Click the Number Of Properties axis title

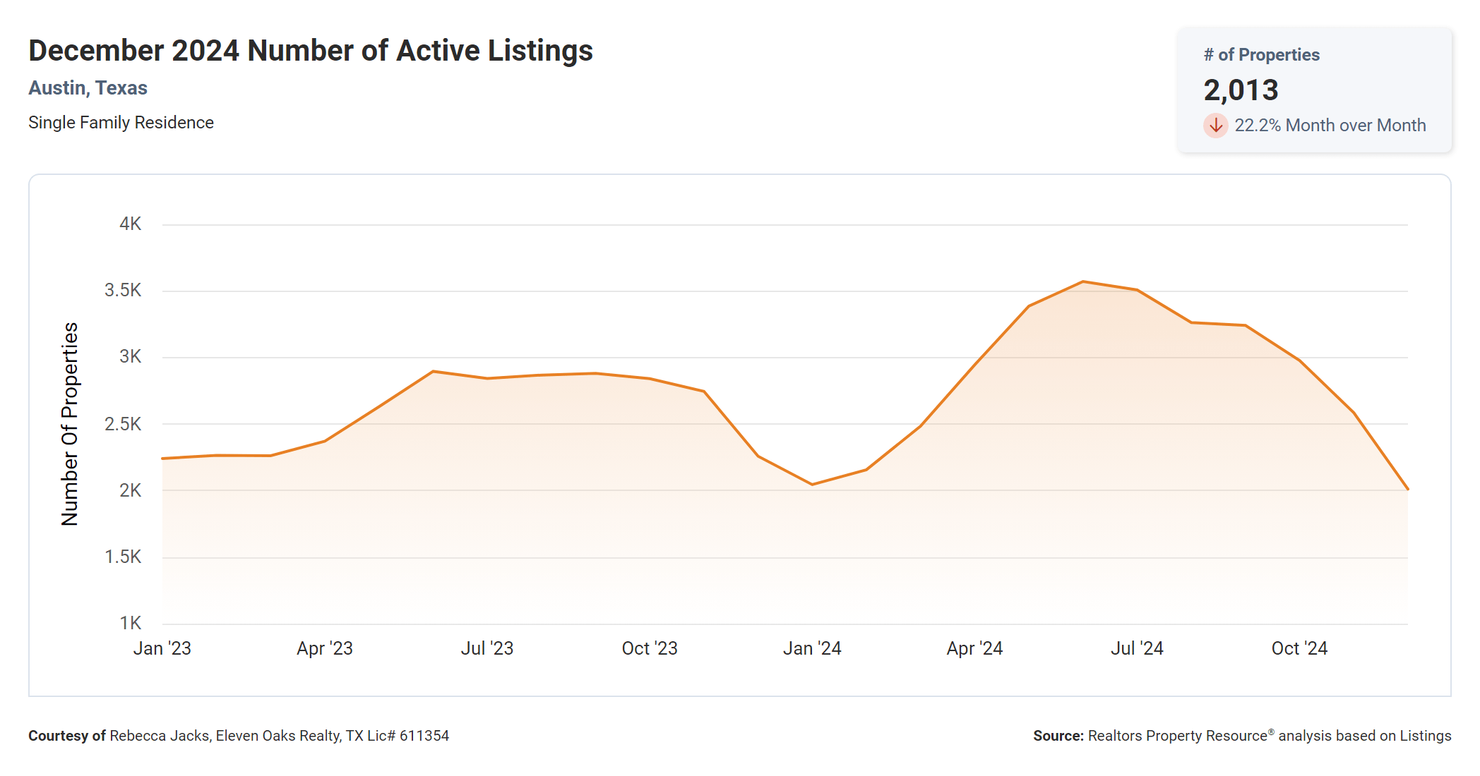[69, 424]
